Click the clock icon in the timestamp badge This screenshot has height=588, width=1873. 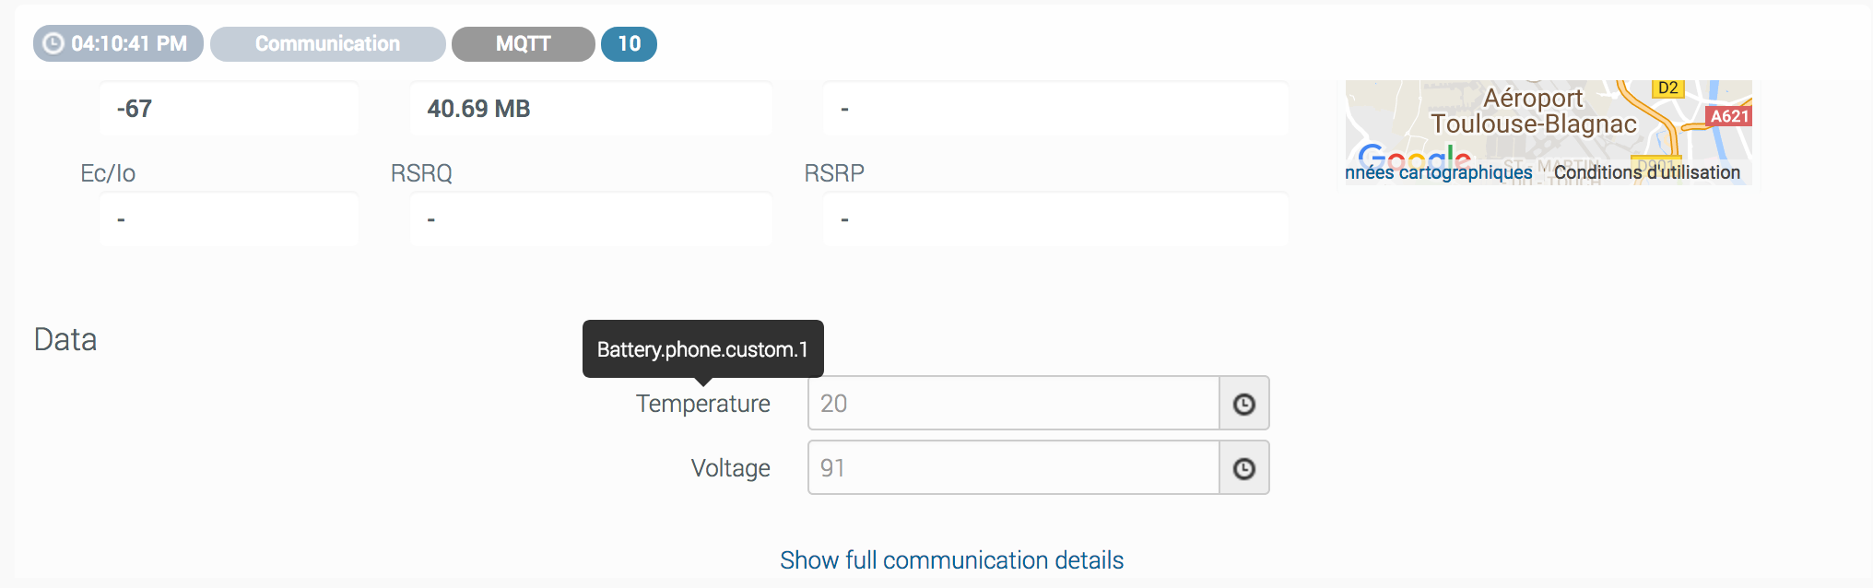click(x=54, y=43)
